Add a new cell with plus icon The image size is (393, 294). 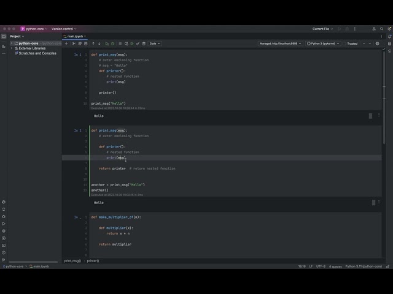coord(66,43)
